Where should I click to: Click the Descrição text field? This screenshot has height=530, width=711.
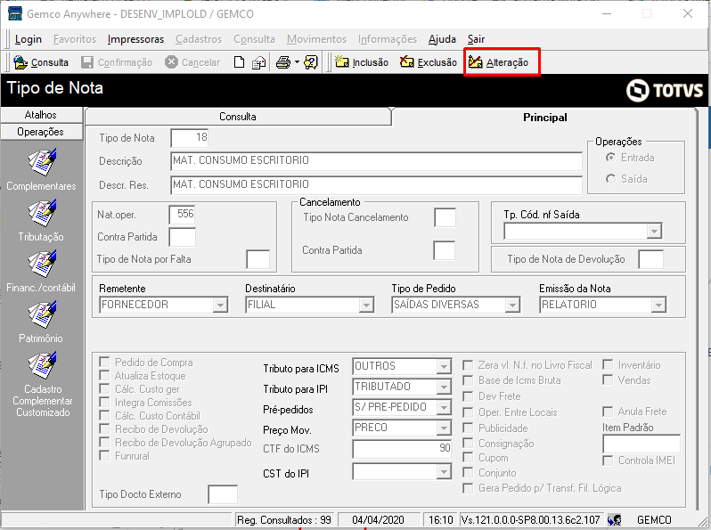(376, 161)
